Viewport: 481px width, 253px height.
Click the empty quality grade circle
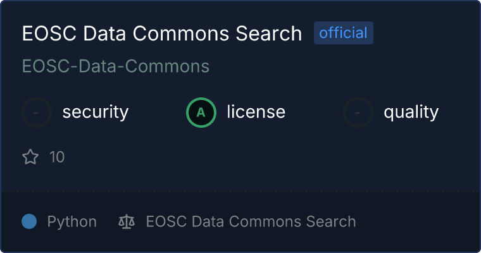358,113
